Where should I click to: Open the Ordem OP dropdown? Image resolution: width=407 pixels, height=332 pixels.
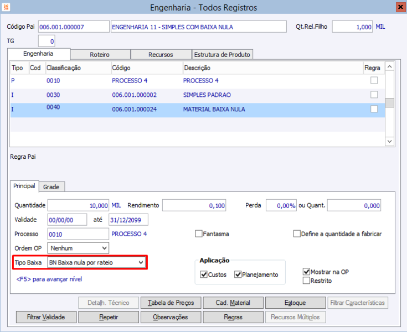coord(103,248)
